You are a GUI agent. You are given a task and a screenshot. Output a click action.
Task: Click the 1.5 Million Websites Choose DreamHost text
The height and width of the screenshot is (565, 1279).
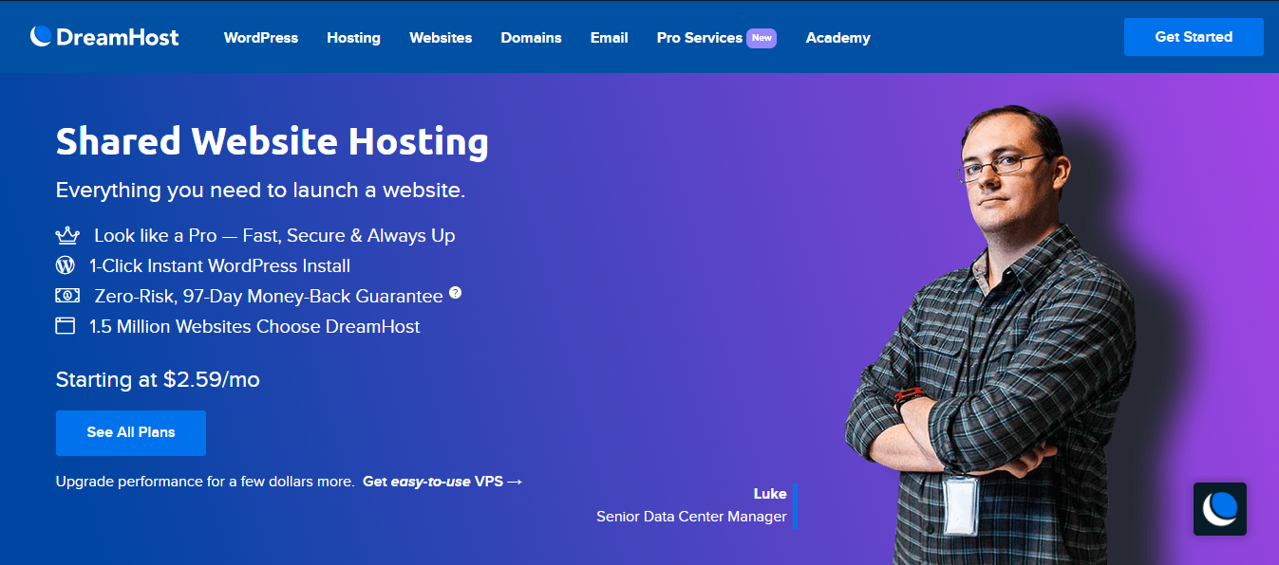click(x=254, y=327)
